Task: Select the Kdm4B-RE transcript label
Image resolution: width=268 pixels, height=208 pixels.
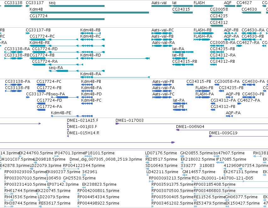Action: click(40, 43)
